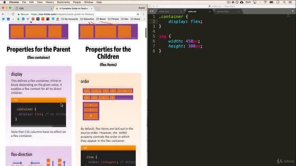Open the Dev bookmark folder

pyautogui.click(x=124, y=19)
